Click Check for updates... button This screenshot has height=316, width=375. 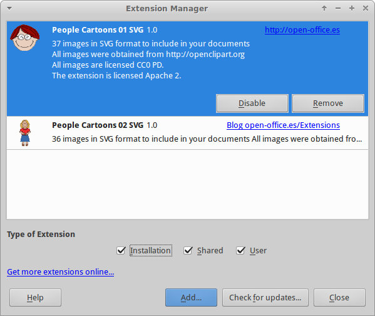(265, 298)
